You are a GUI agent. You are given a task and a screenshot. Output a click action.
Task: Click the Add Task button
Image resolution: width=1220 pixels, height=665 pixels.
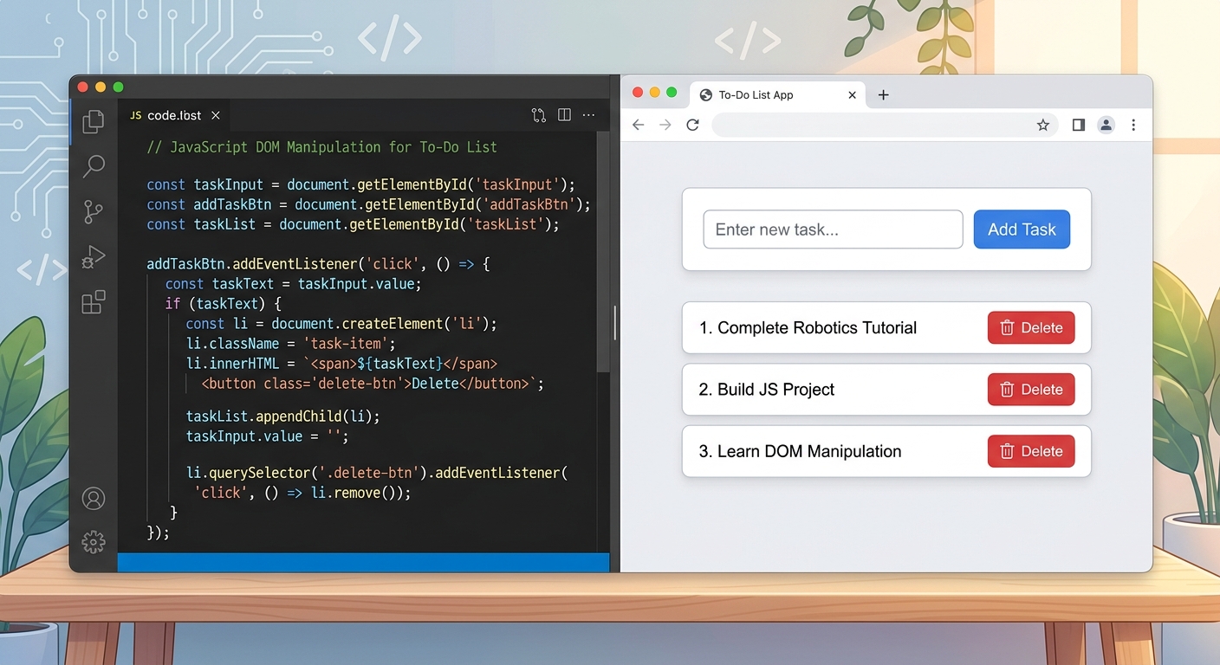[1022, 229]
